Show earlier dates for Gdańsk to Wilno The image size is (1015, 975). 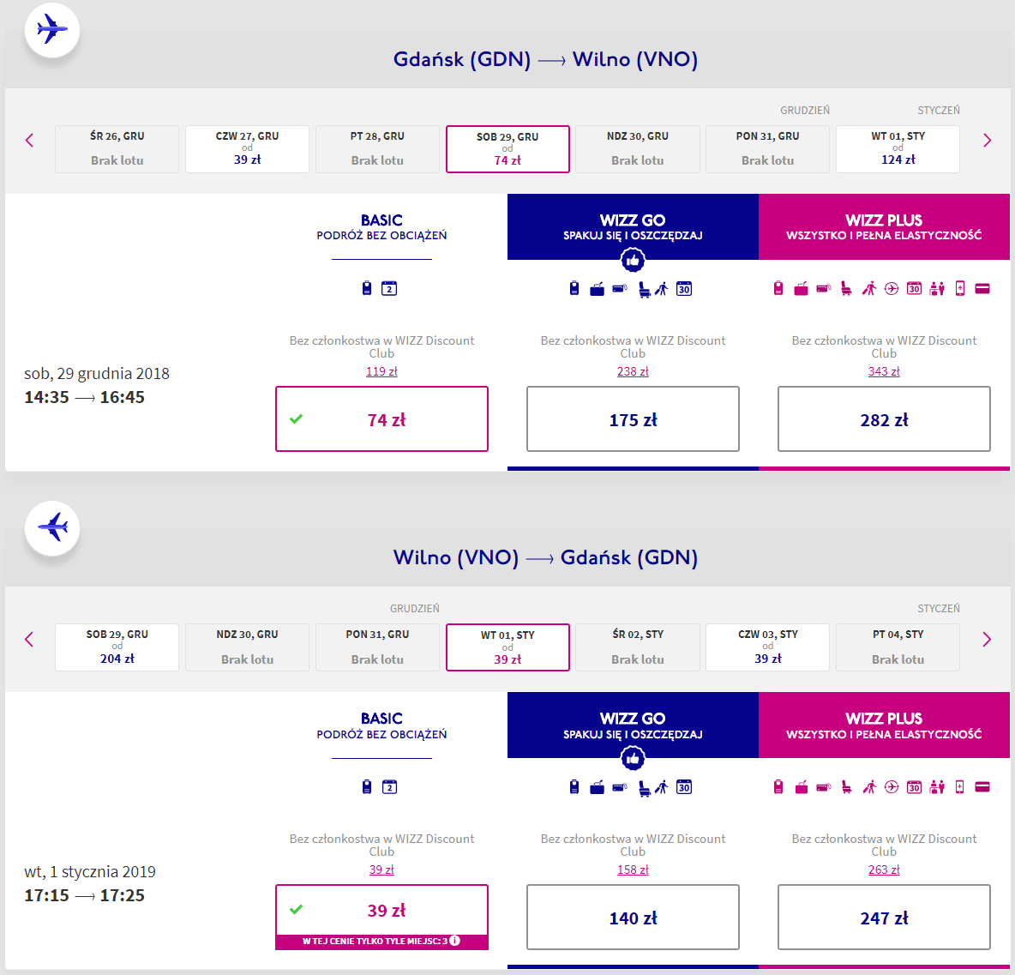(29, 141)
